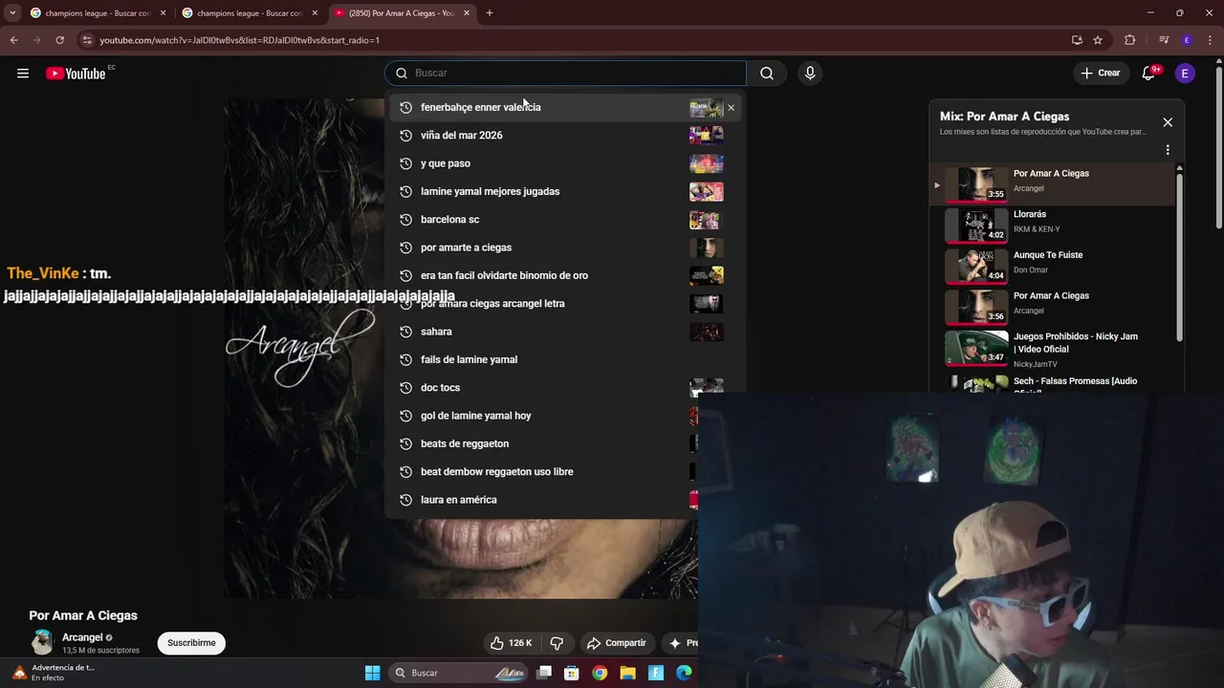Select suggestion 'viña del mar 2026'

point(564,136)
